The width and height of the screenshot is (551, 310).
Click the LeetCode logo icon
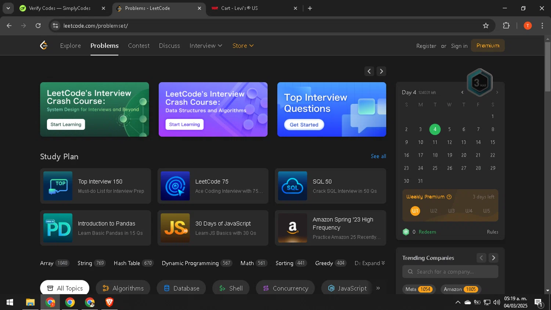coord(44,45)
